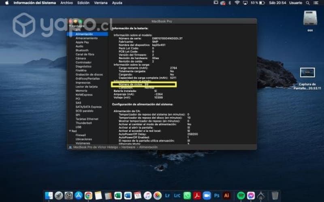Open WhatsApp from the Dock
The image size is (324, 202).
[187, 196]
